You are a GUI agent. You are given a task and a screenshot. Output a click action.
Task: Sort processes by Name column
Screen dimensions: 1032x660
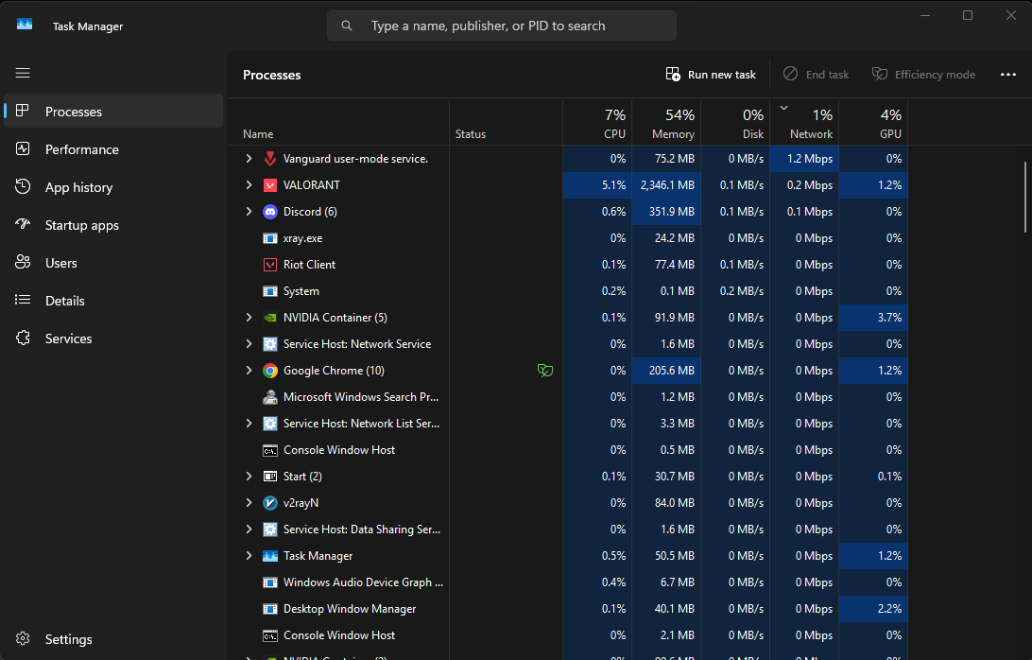pyautogui.click(x=339, y=123)
